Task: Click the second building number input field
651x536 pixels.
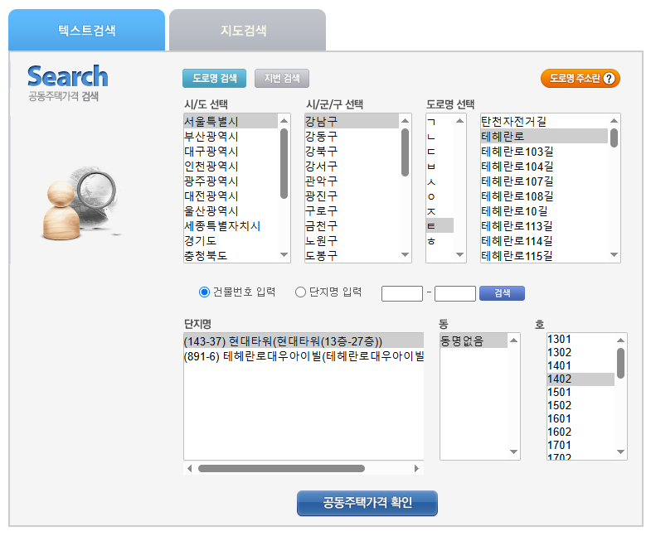Action: tap(455, 293)
